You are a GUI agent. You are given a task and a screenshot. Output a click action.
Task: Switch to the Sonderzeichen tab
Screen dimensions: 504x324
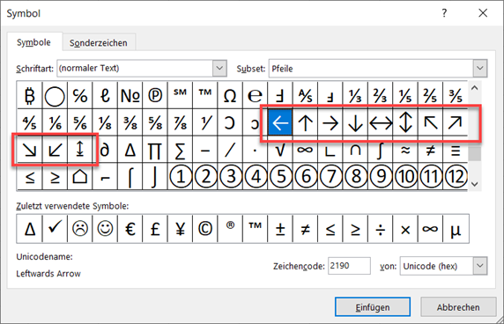pos(99,43)
